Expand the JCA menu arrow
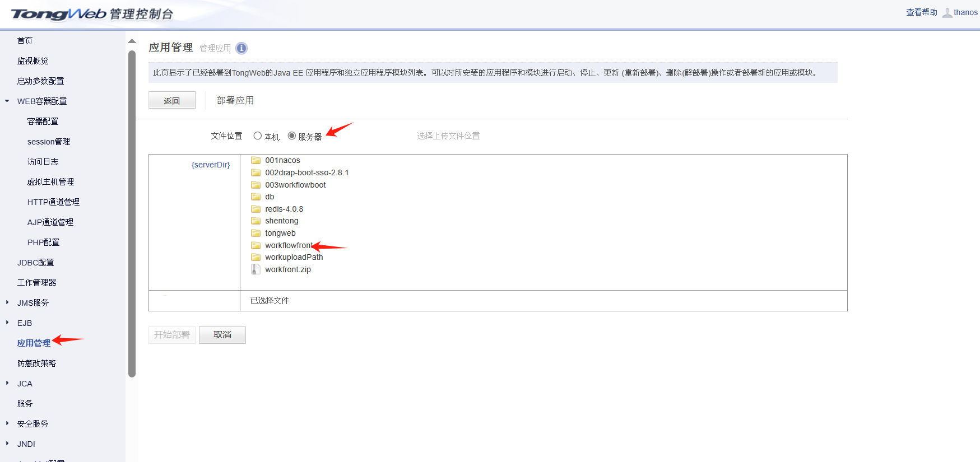Viewport: 980px width, 462px height. (7, 383)
